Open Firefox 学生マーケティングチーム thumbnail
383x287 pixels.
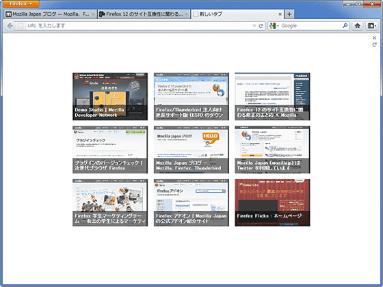pos(110,202)
